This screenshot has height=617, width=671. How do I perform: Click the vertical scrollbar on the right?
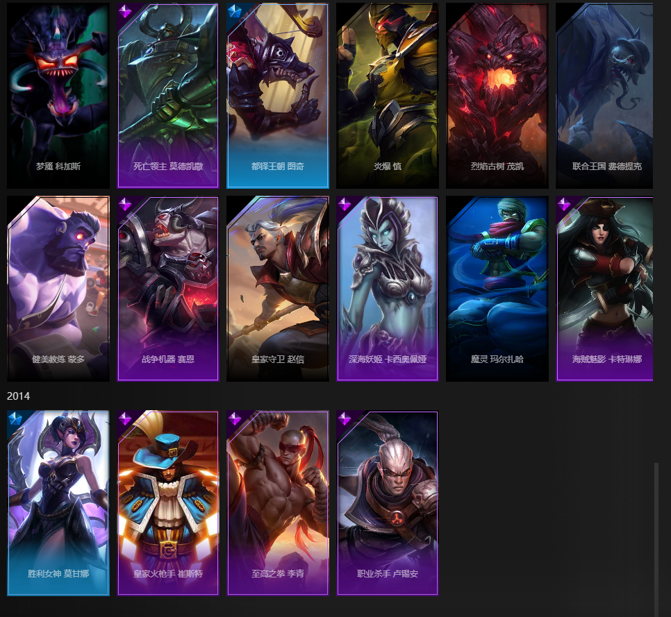656,539
